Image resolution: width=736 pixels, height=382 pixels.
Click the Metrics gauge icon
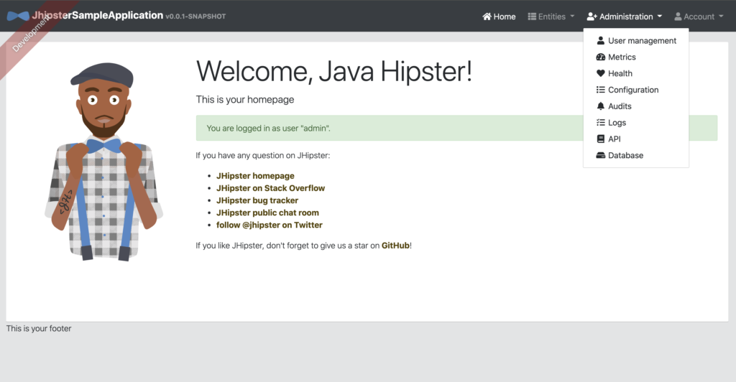600,57
